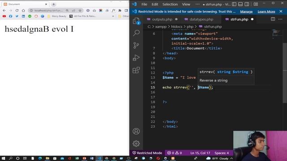The width and height of the screenshot is (287, 161).
Task: Click the browser Forward arrow
Action: (x=11, y=11)
